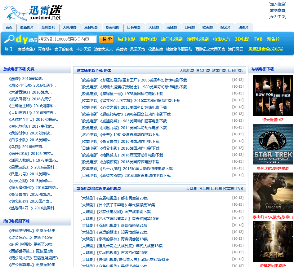
Task: Click hot keyword 青春期4
Action: [x=45, y=49]
